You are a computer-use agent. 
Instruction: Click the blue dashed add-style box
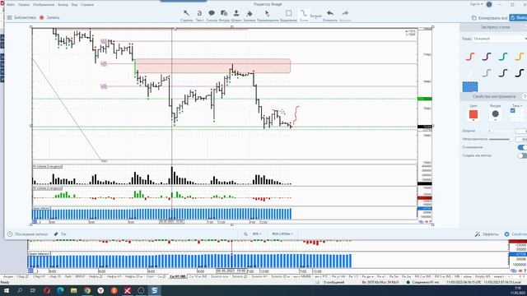[470, 87]
